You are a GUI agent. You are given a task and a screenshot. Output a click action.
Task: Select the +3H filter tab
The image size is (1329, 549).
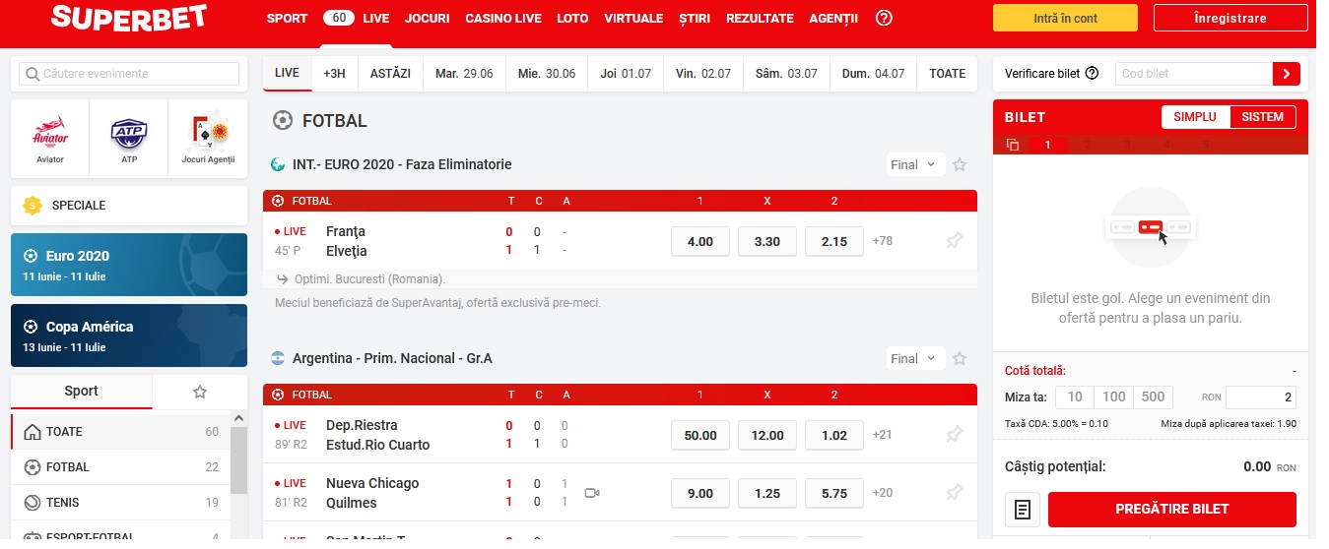[x=335, y=74]
